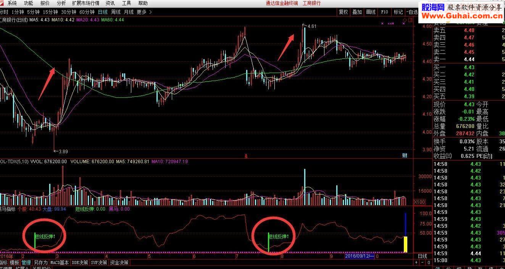Screen dimensions: 505x269
Task: Click the -自选 watchlist button
Action: point(412,12)
